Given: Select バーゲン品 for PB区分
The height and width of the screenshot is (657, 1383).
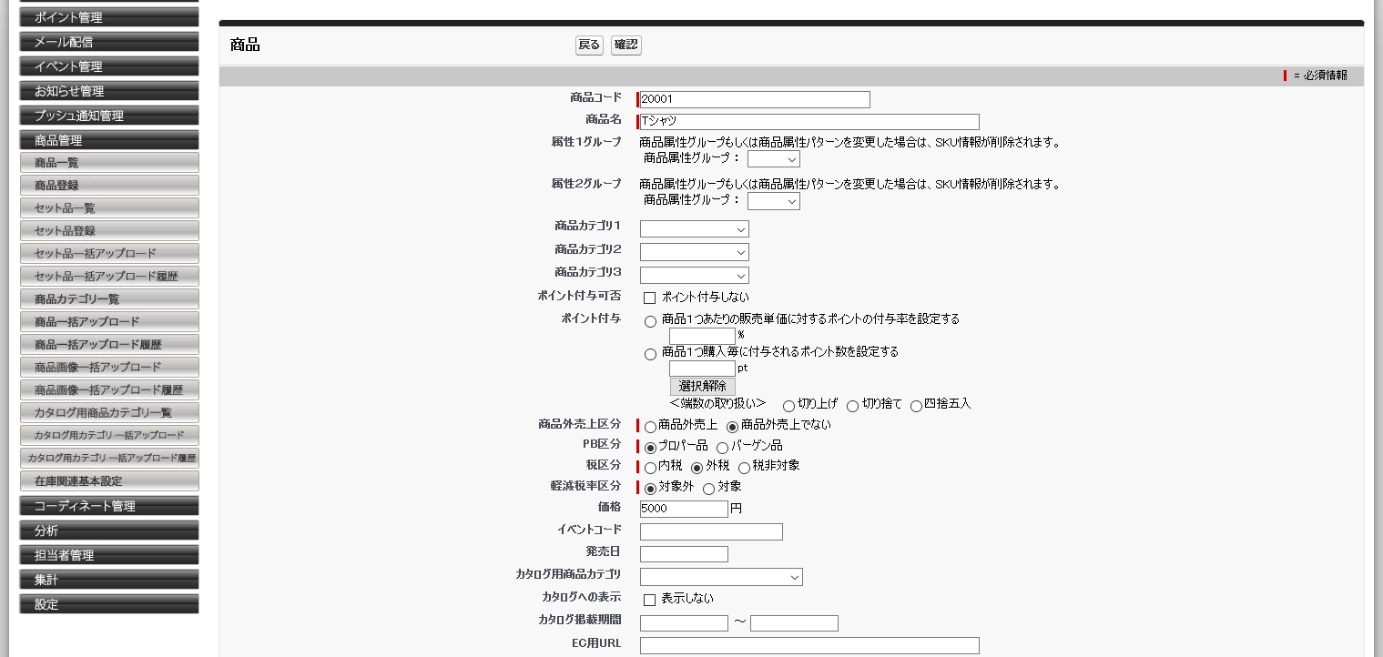Looking at the screenshot, I should coord(721,446).
